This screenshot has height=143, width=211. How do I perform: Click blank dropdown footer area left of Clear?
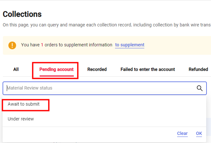(x=87, y=133)
